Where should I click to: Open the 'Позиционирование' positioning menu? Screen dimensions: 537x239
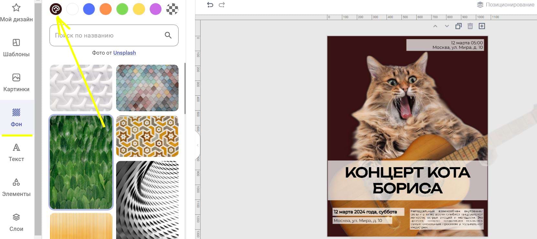coord(506,5)
